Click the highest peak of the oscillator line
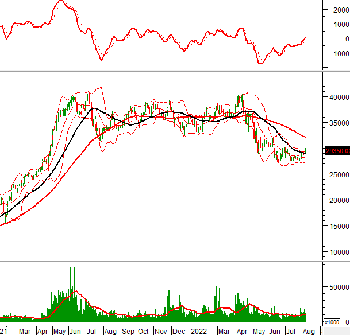The width and height of the screenshot is (350, 335). [61, 2]
